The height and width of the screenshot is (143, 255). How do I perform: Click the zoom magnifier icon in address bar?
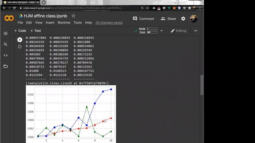(142, 8)
